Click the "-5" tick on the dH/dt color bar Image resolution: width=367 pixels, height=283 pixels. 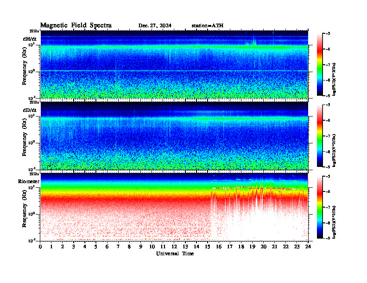click(328, 34)
